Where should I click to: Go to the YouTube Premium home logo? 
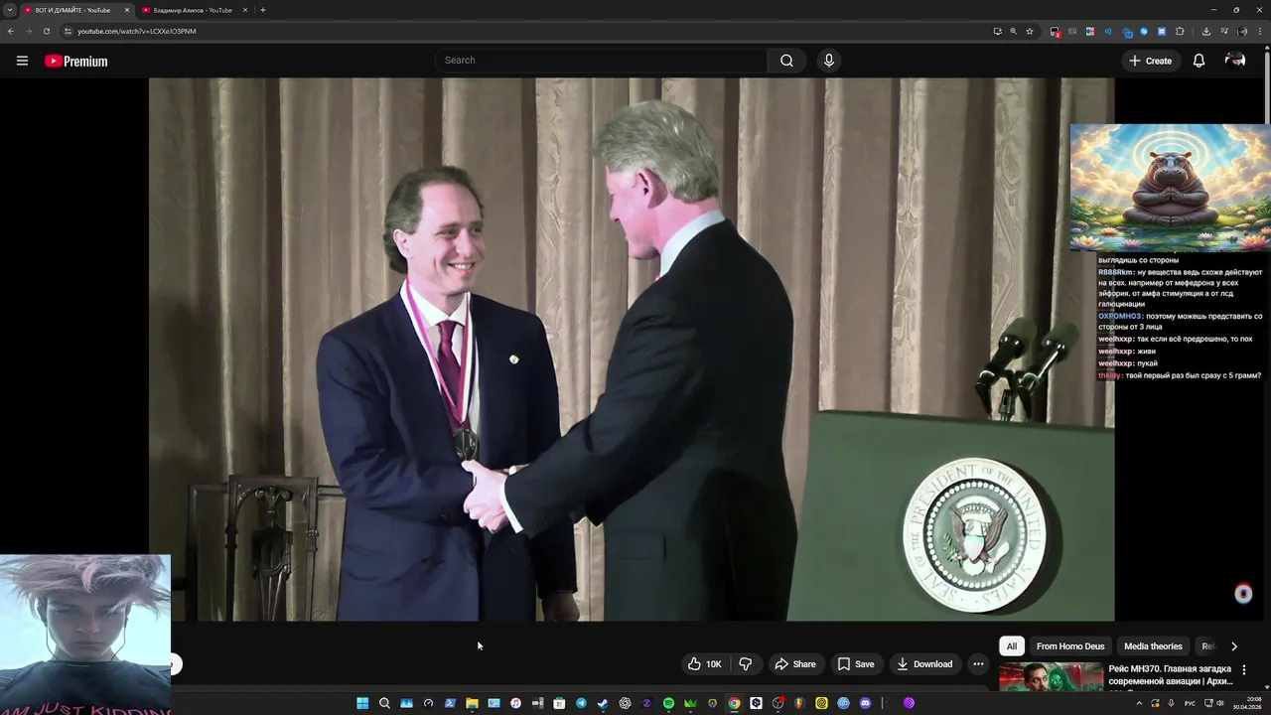coord(75,61)
